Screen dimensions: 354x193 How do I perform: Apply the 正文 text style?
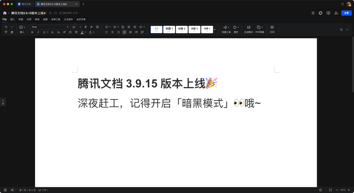coord(156,29)
